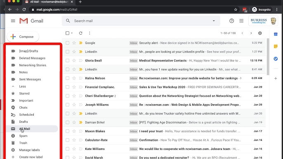Refresh the mail list
Viewport: 283px width, 159px height.
point(81,33)
